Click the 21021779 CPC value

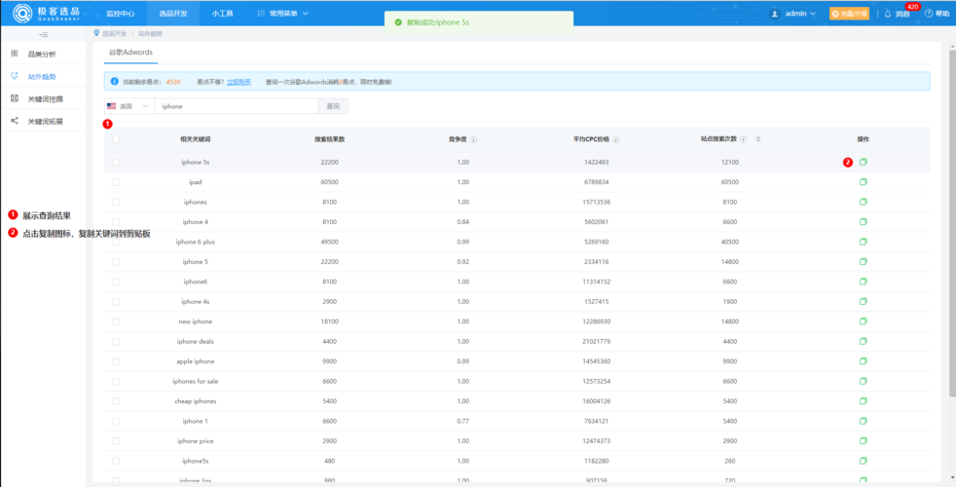(x=596, y=341)
